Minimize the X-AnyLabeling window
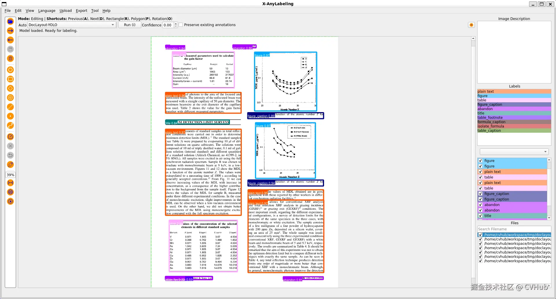Screen dimensions: 556x299 click(533, 4)
